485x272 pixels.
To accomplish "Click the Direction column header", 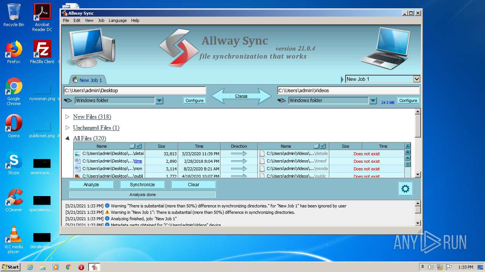I will click(x=239, y=146).
